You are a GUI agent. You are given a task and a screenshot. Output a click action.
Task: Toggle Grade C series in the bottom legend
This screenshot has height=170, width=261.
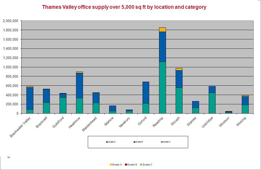[x=148, y=164]
